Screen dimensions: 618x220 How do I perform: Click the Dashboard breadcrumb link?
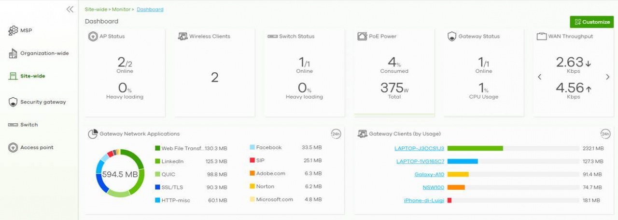[150, 9]
